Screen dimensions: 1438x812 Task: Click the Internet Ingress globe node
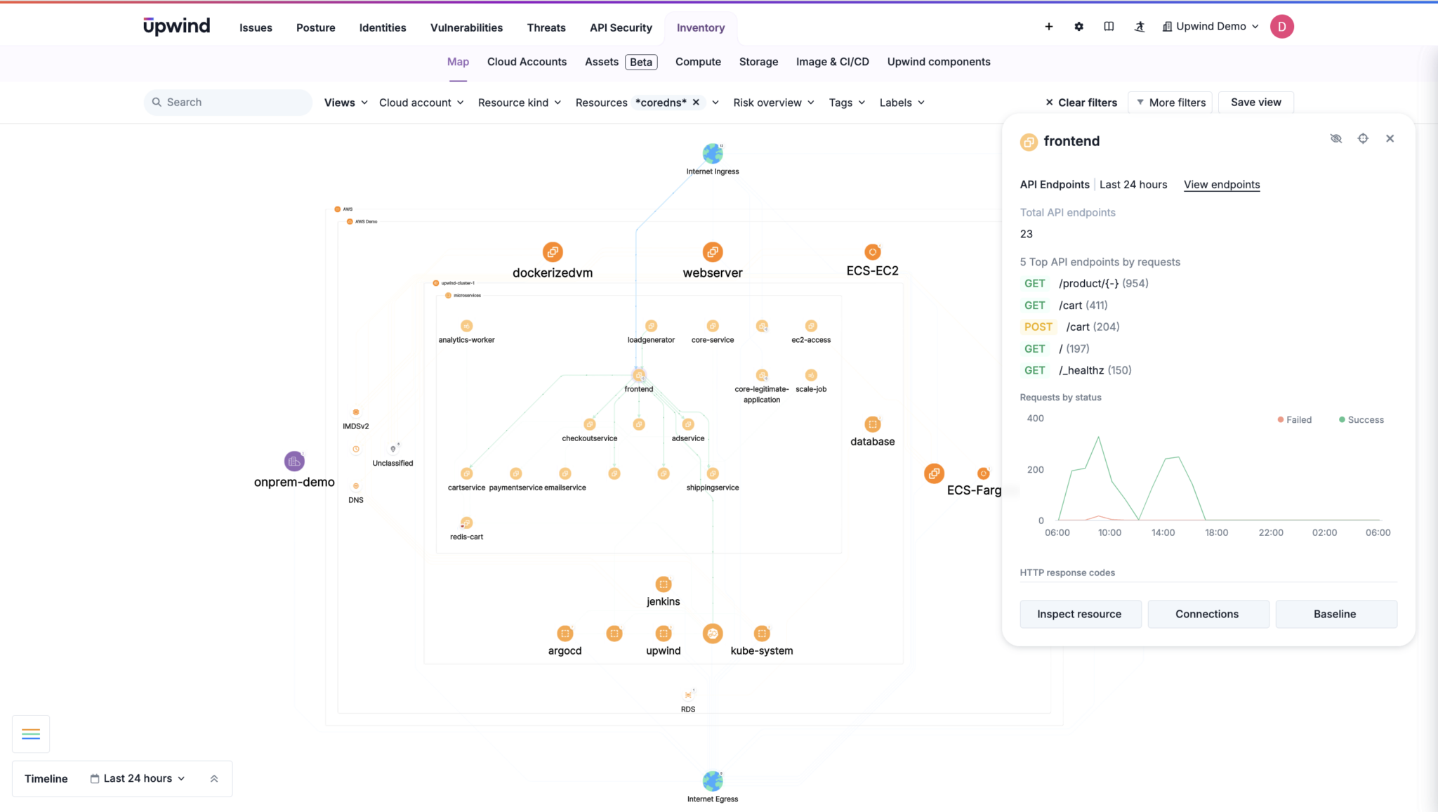pos(713,153)
